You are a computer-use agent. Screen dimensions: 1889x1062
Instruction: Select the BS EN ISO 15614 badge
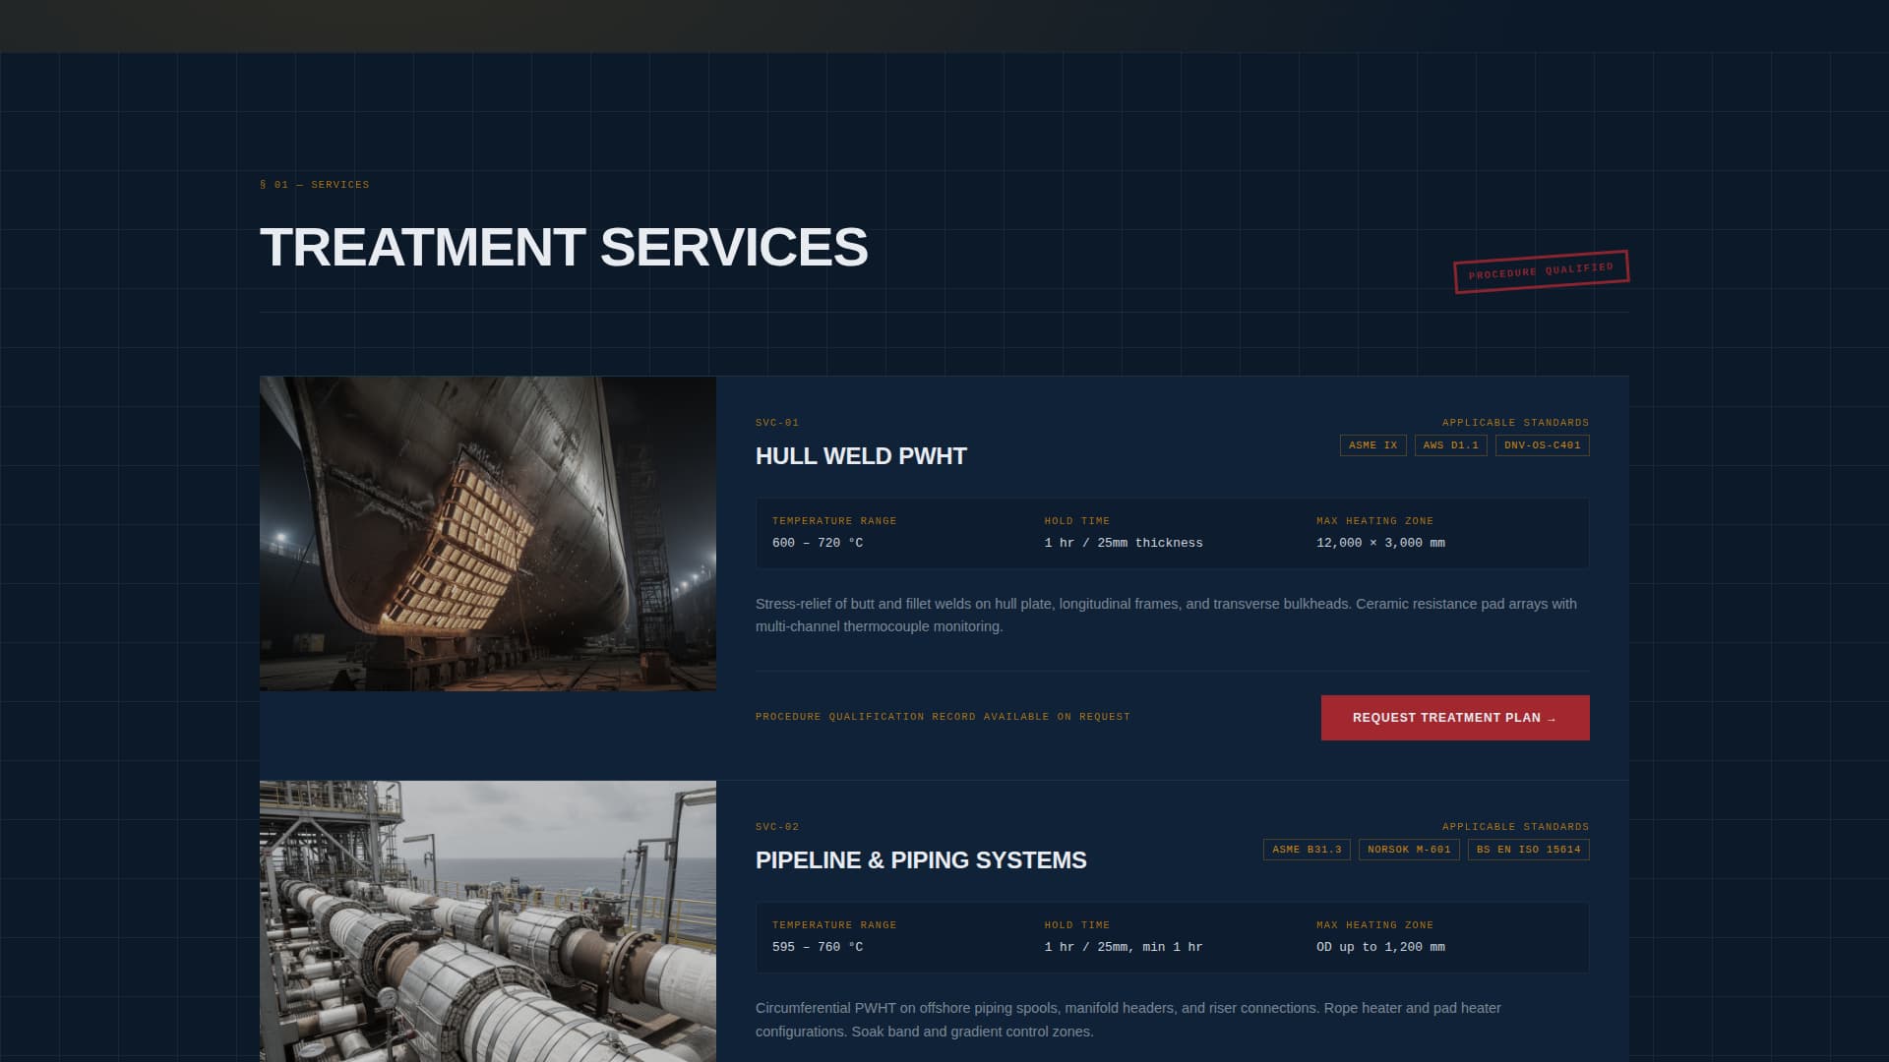pyautogui.click(x=1526, y=849)
